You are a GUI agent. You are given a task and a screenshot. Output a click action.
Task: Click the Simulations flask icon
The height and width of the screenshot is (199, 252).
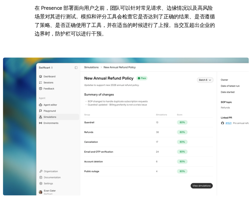(41, 117)
